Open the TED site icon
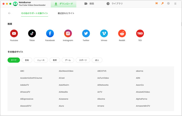The height and width of the screenshot is (116, 182). [140, 34]
